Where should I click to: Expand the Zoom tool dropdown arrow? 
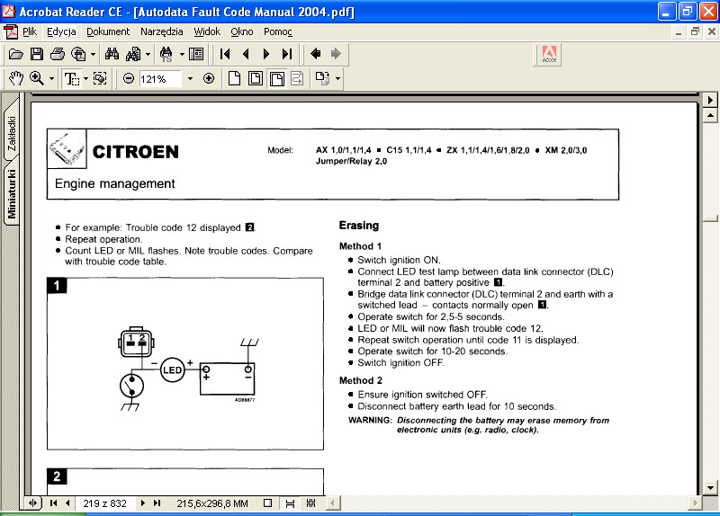[51, 78]
